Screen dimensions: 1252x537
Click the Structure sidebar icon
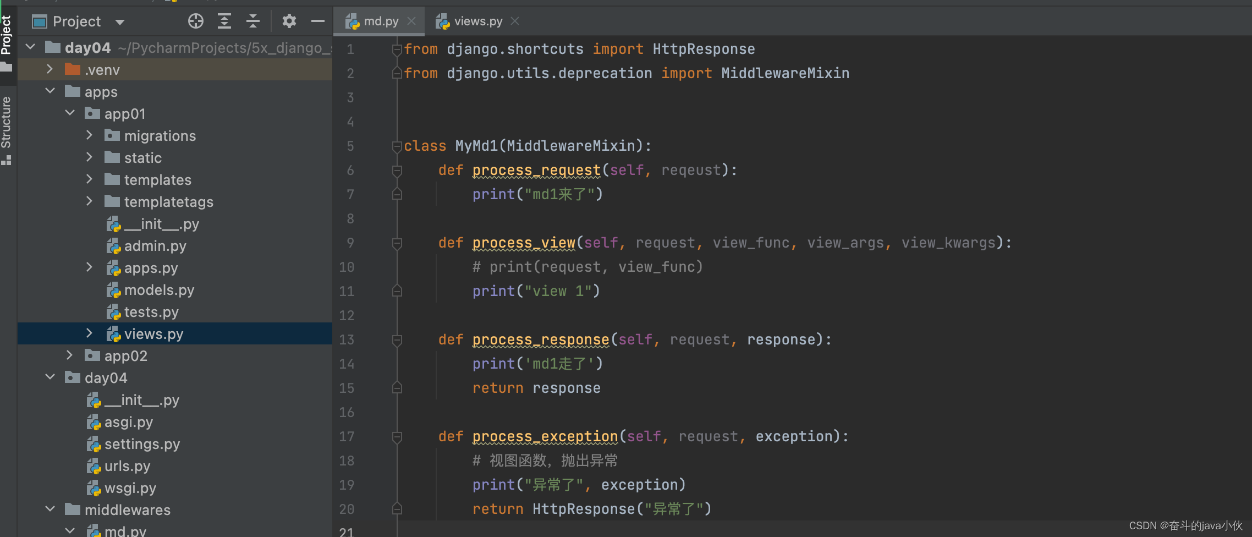point(6,160)
